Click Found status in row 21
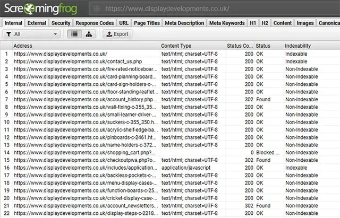 coord(263,206)
